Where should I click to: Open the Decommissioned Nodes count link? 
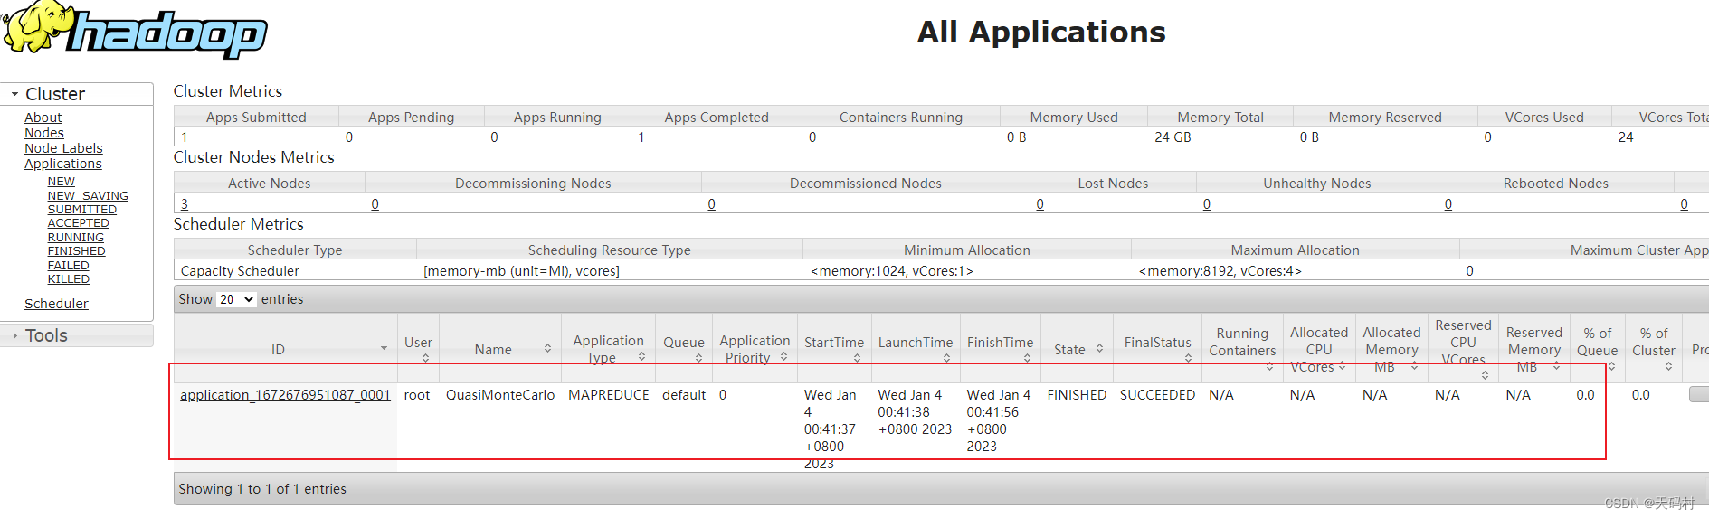point(711,204)
